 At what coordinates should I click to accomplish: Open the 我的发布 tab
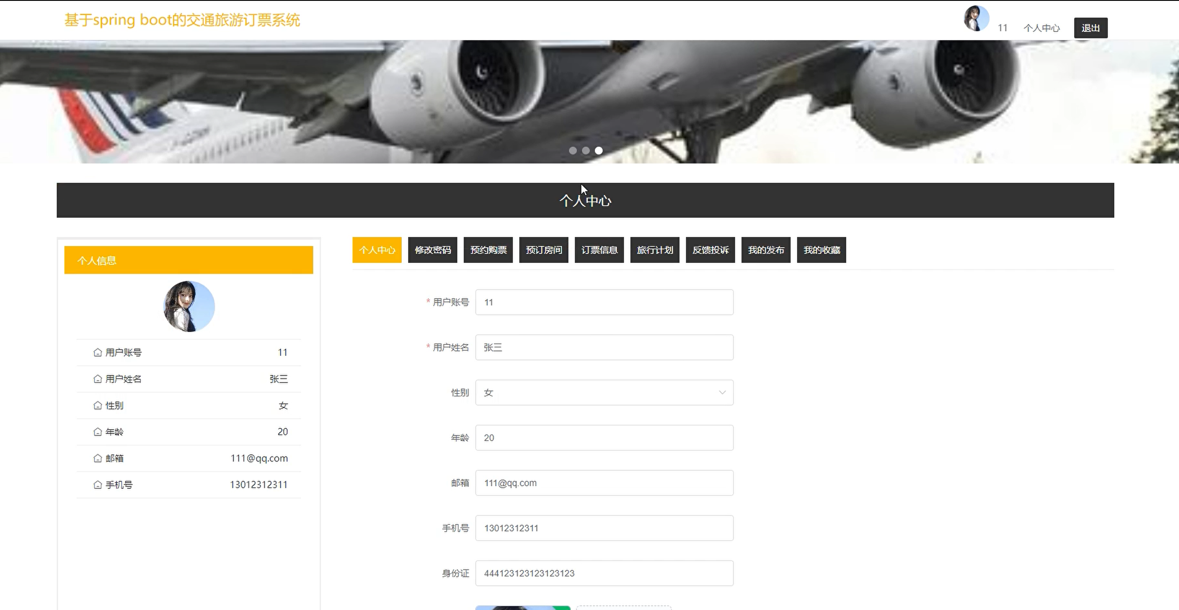766,250
